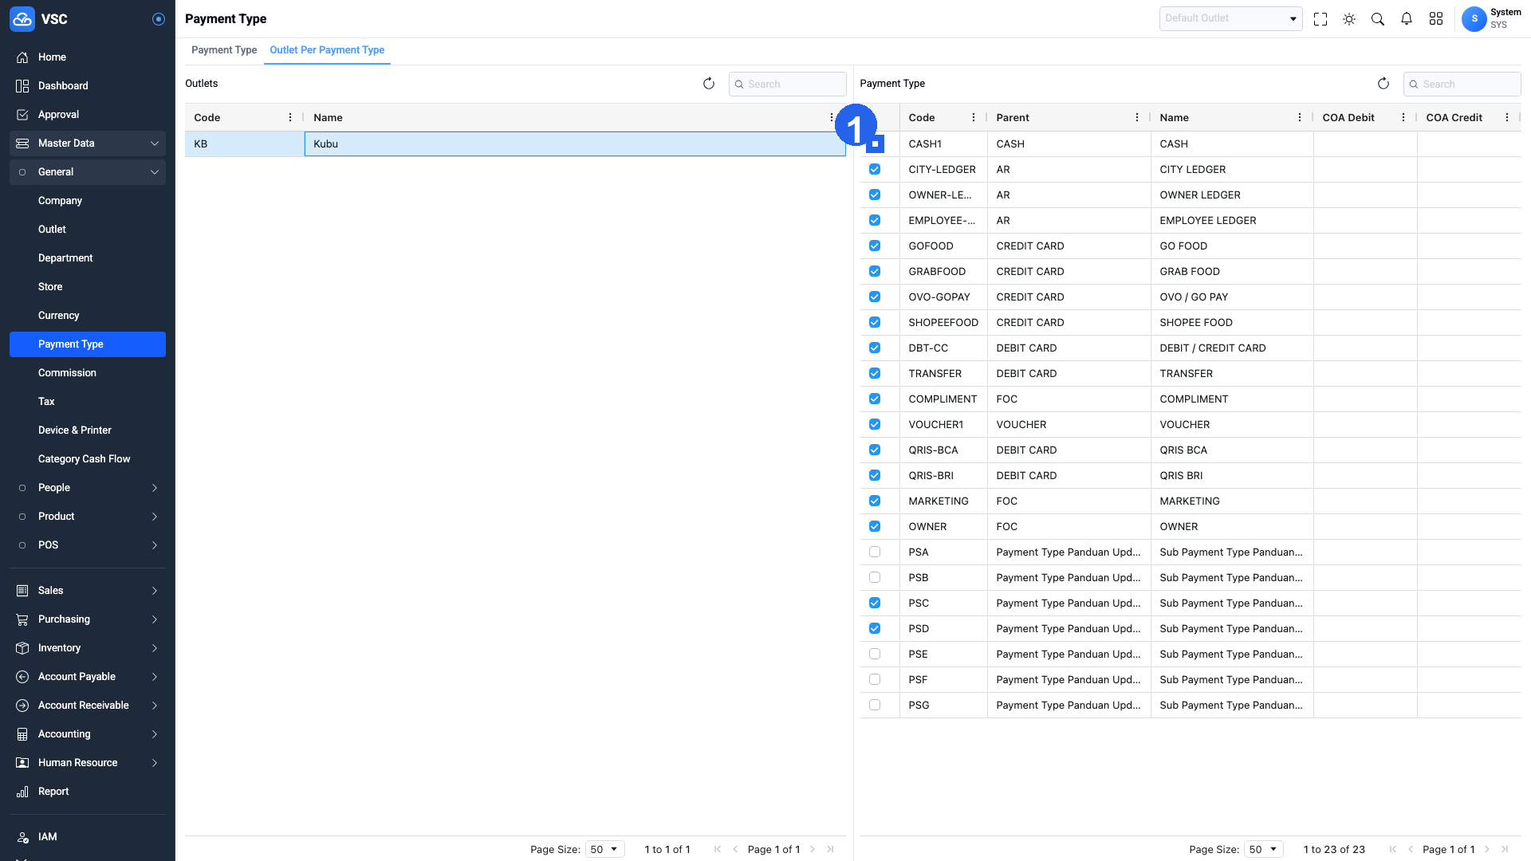This screenshot has width=1531, height=861.
Task: Open Parent column menu
Action: (x=1137, y=118)
